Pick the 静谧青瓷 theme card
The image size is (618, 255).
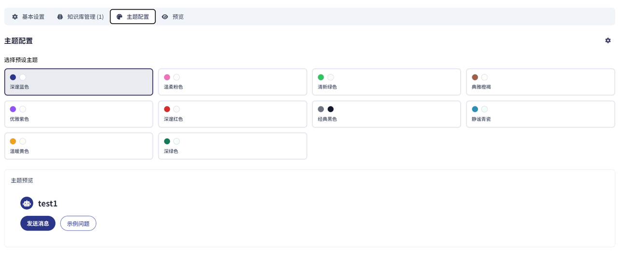pos(540,114)
